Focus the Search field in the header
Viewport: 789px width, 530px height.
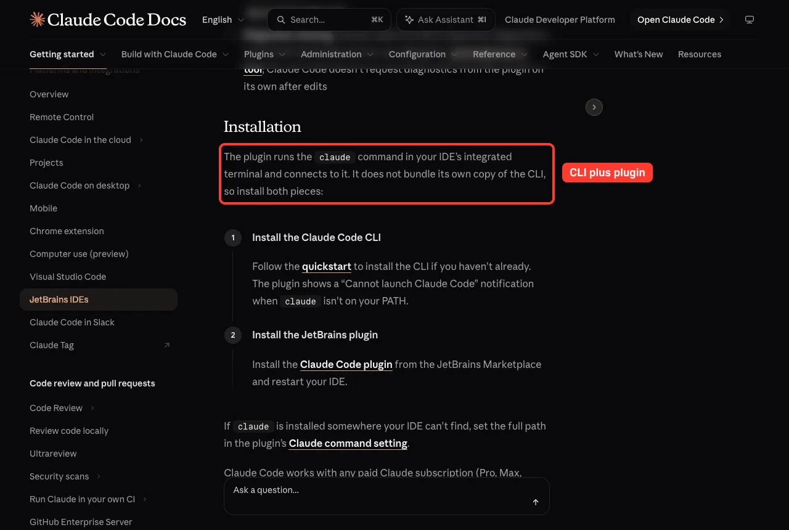point(329,20)
